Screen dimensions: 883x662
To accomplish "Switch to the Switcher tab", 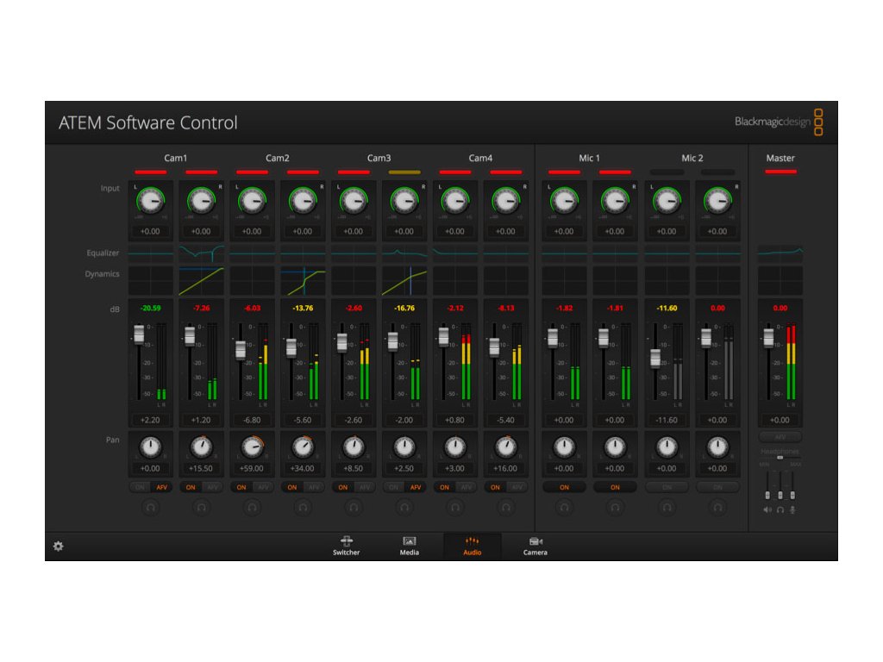I will tap(346, 546).
